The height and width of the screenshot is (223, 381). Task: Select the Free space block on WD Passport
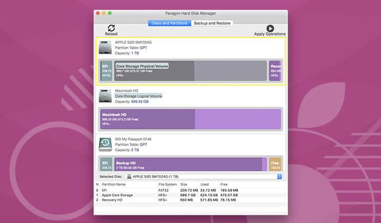(275, 164)
